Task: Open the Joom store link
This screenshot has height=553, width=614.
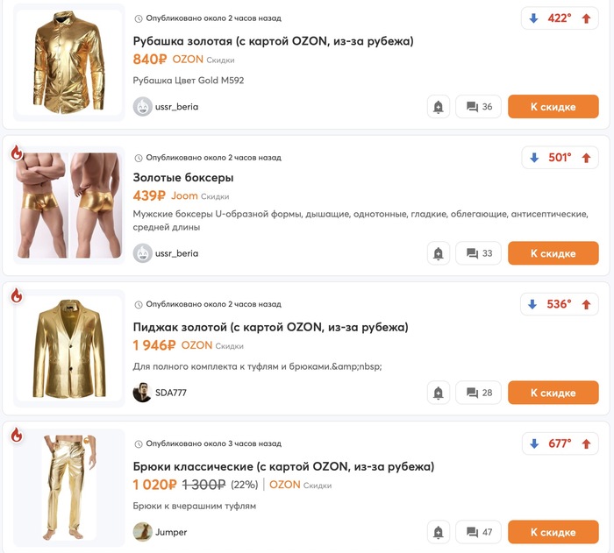Action: 184,195
